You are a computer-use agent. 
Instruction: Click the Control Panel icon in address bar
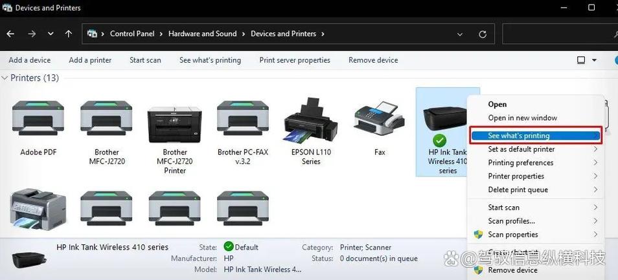pos(92,34)
